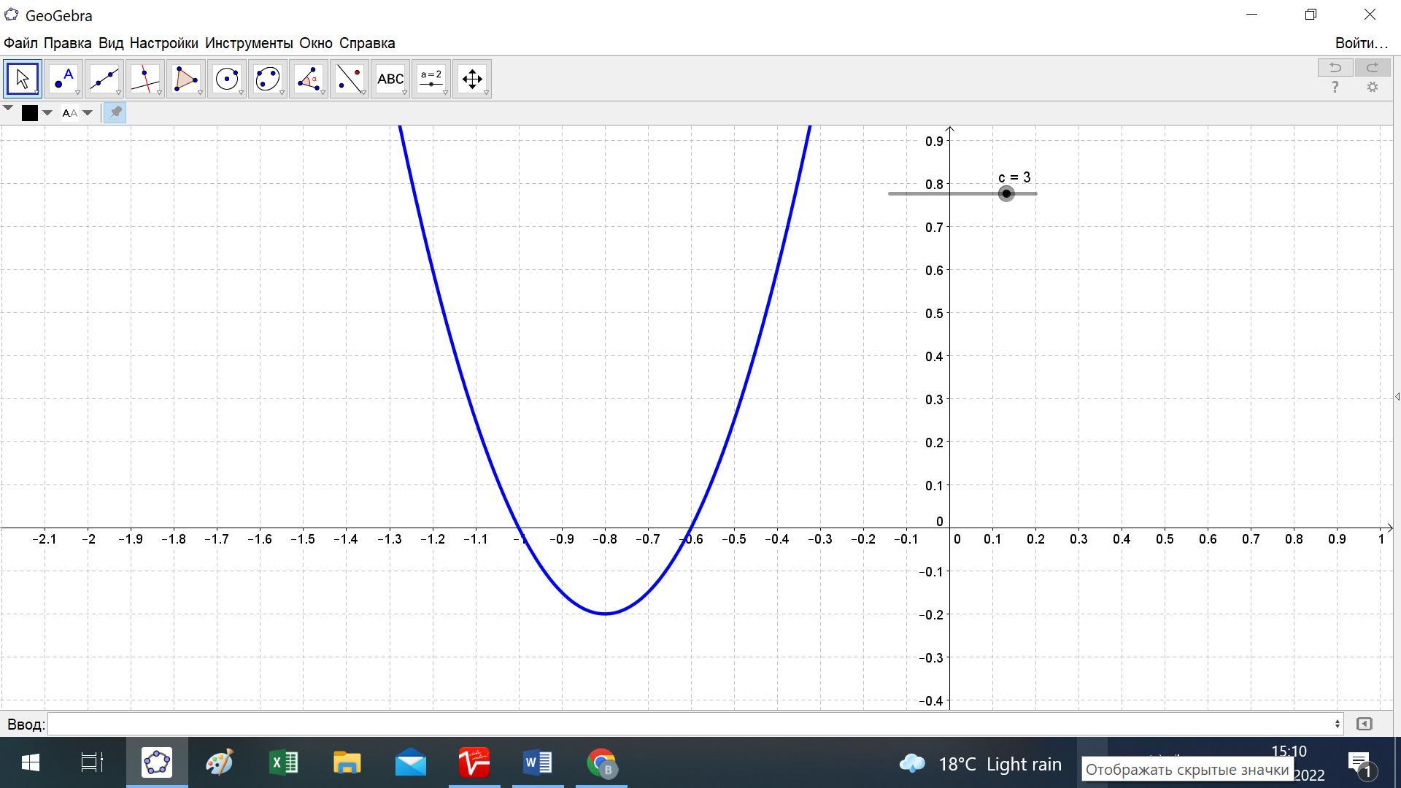Open Chrome from the taskbar
1401x788 pixels.
pyautogui.click(x=602, y=763)
